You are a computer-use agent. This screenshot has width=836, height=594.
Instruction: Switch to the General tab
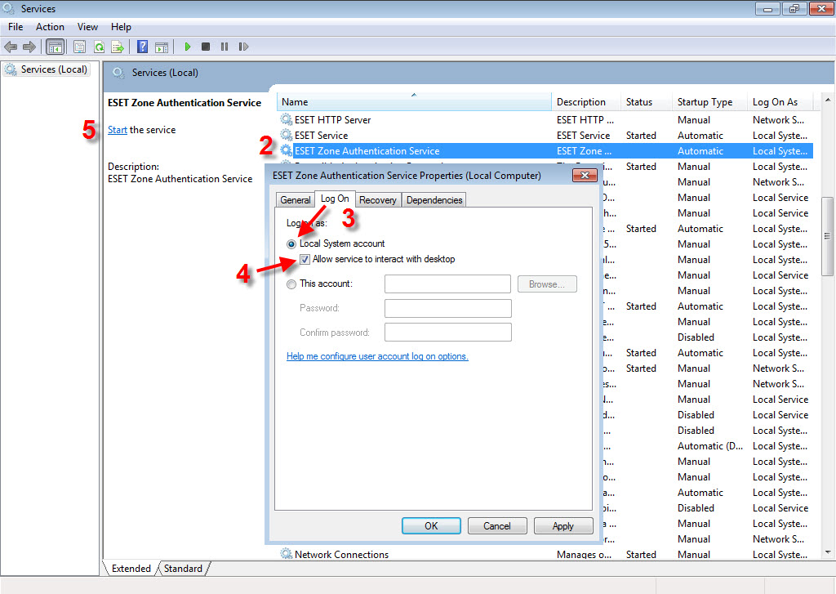[x=295, y=200]
